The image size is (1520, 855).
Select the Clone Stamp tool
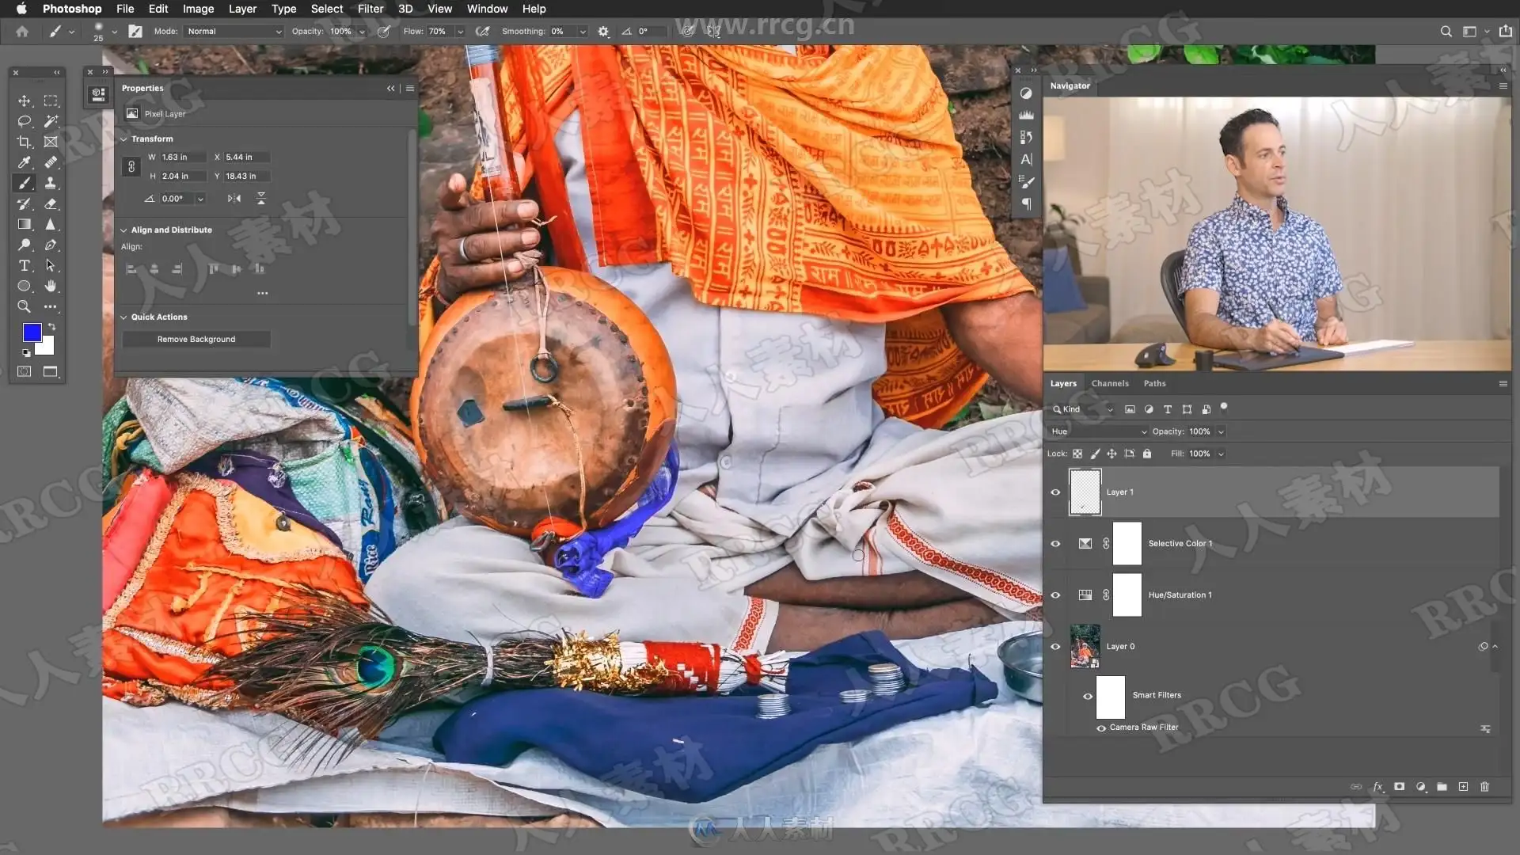51,183
